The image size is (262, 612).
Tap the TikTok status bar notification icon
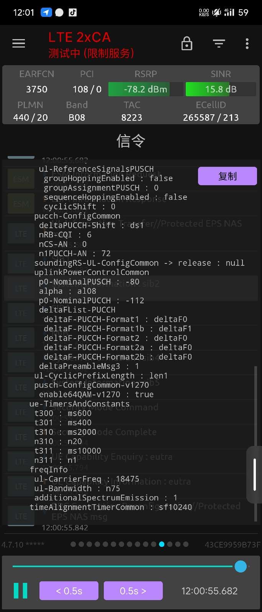tap(72, 12)
